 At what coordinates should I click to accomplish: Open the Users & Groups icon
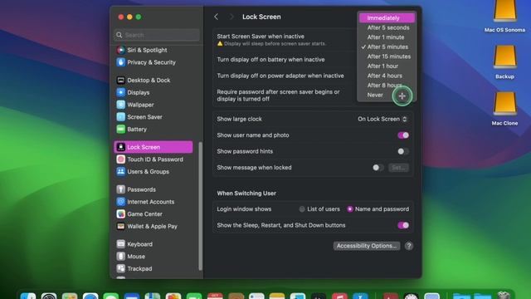(x=120, y=172)
